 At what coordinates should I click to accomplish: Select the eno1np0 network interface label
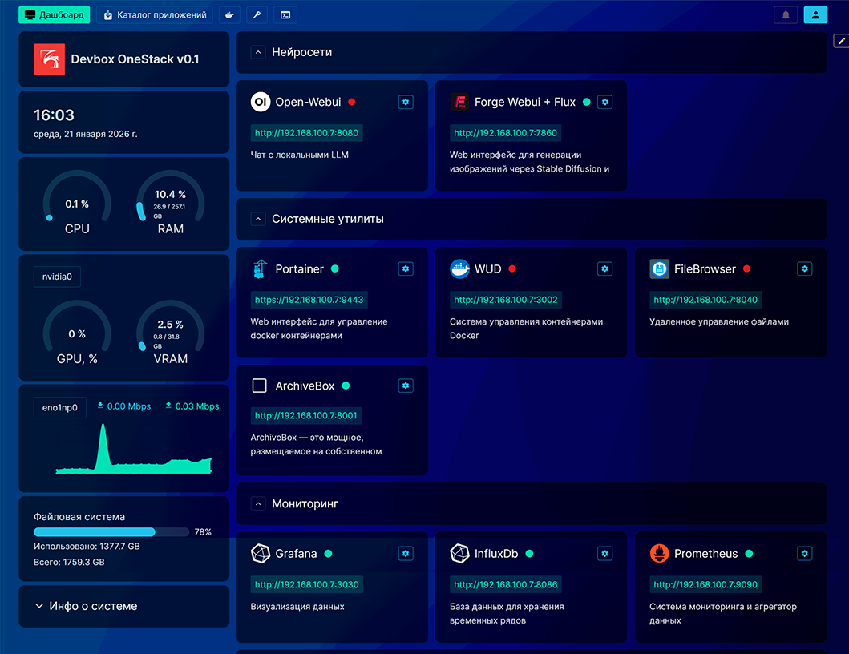(x=59, y=407)
